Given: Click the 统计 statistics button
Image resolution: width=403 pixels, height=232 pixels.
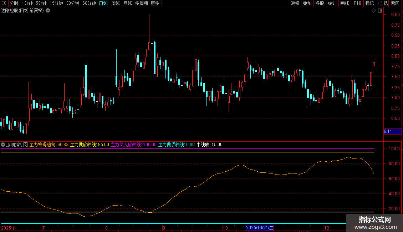Looking at the screenshot, I should (x=332, y=4).
